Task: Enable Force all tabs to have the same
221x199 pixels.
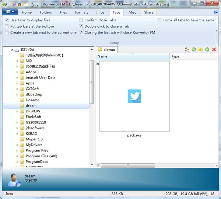Action: point(159,20)
